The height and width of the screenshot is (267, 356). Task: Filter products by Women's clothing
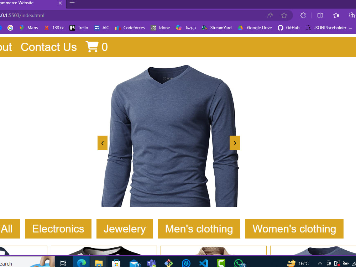click(x=294, y=229)
